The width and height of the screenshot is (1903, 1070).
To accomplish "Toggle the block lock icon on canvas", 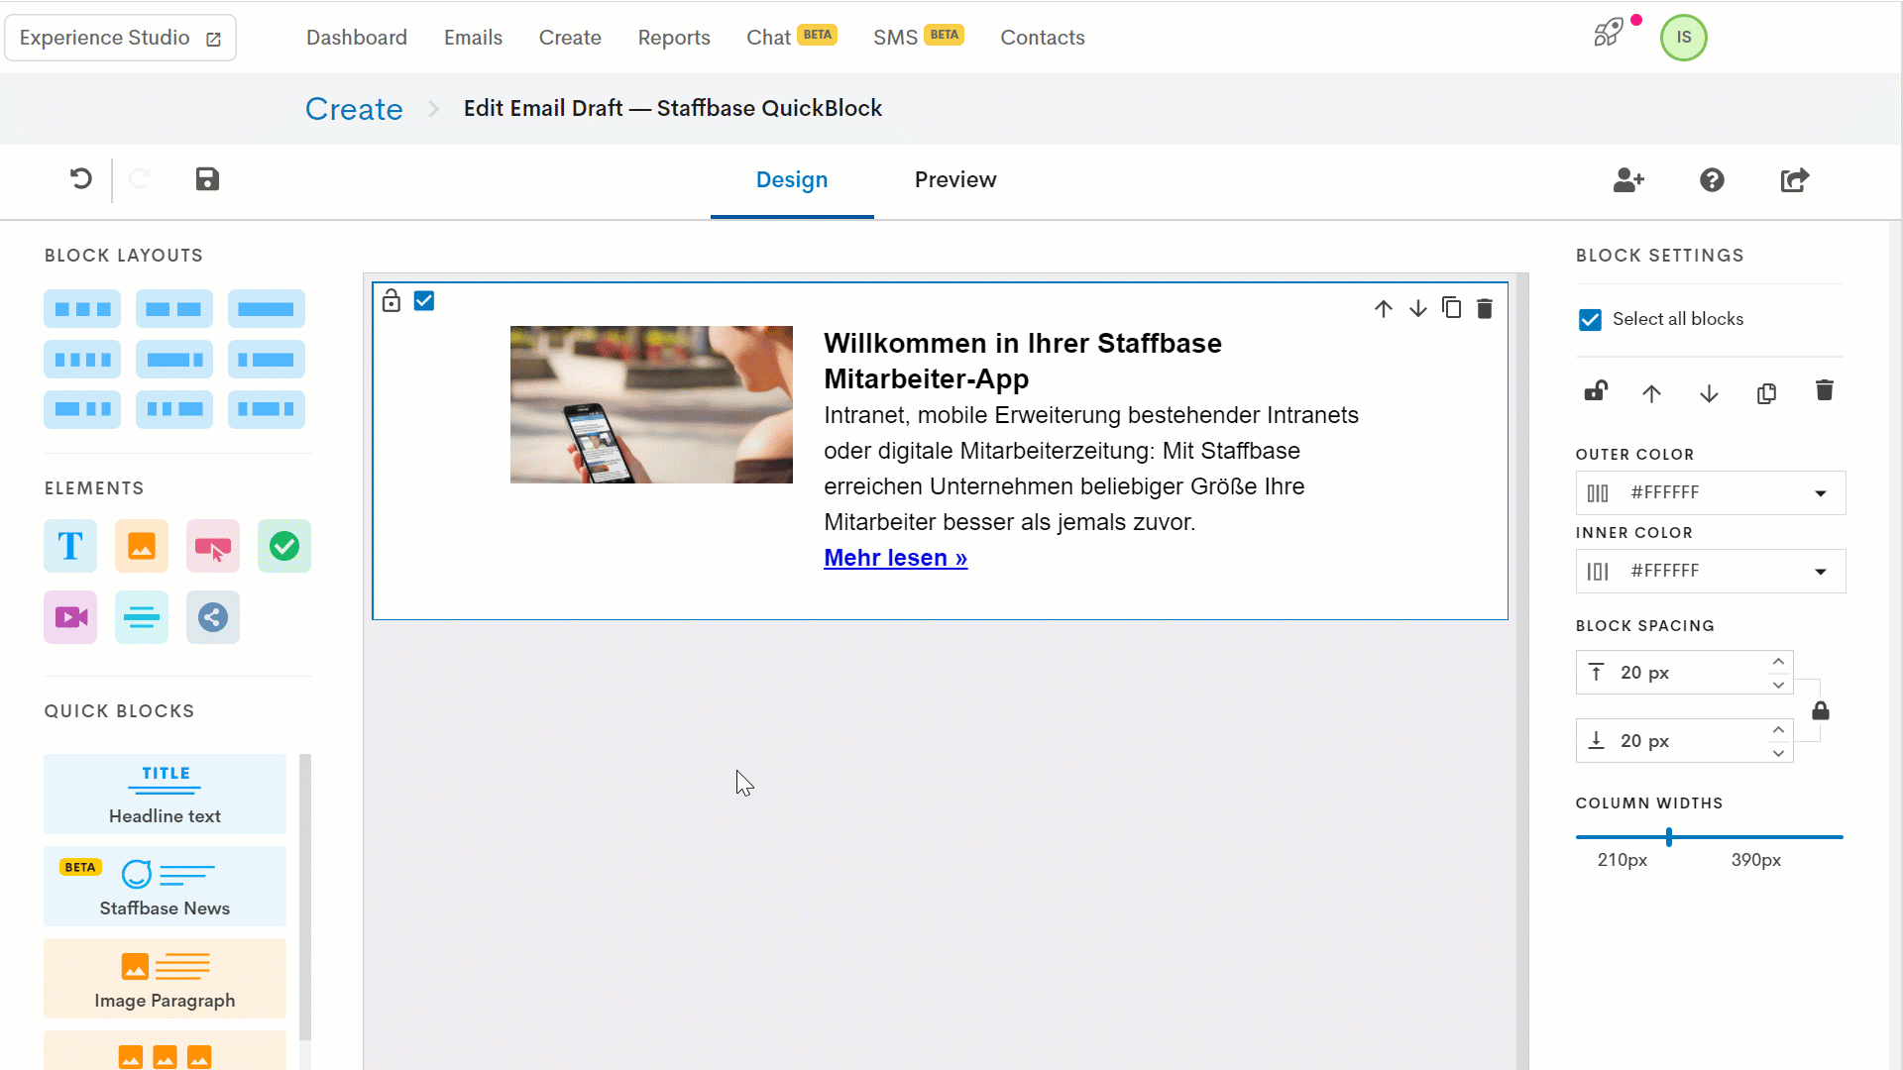I will coord(392,300).
